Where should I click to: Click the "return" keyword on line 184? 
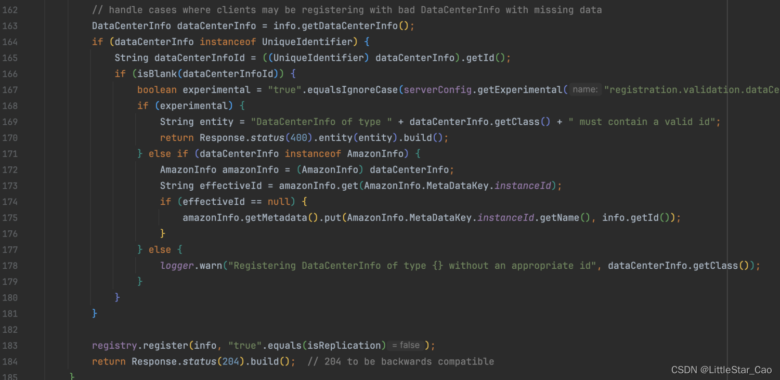point(109,362)
